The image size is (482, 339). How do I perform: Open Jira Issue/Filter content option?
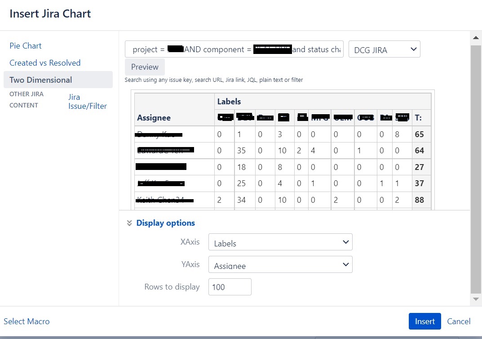(88, 102)
